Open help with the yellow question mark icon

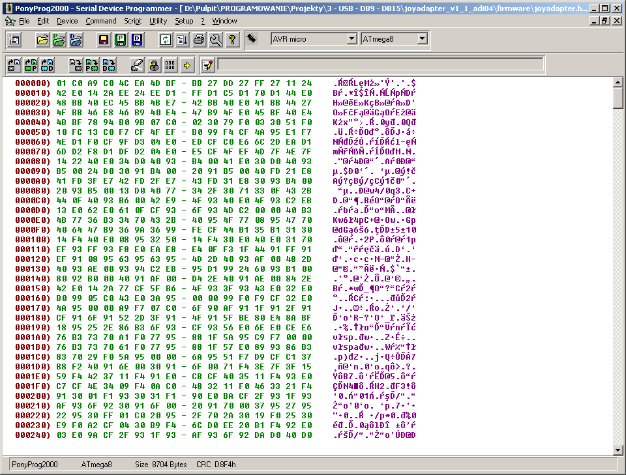coord(232,40)
